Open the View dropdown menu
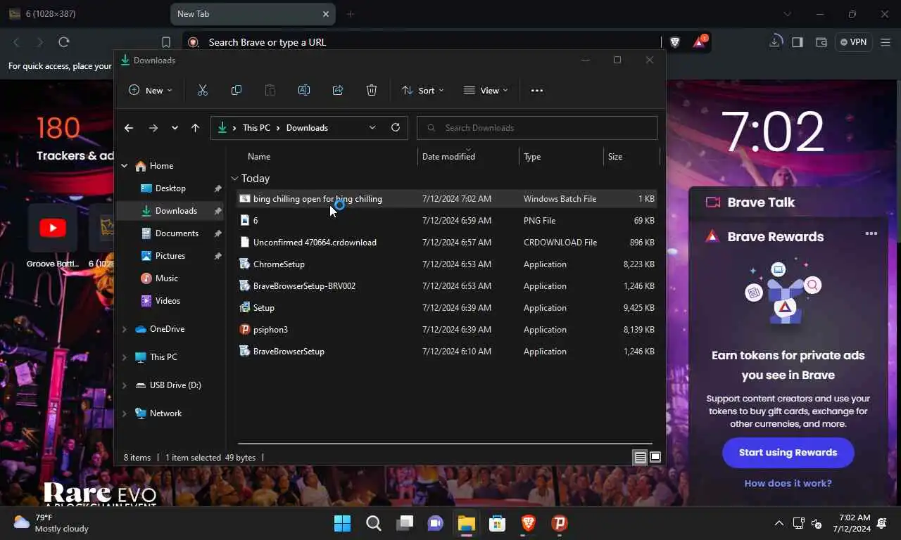The height and width of the screenshot is (540, 901). (x=486, y=90)
